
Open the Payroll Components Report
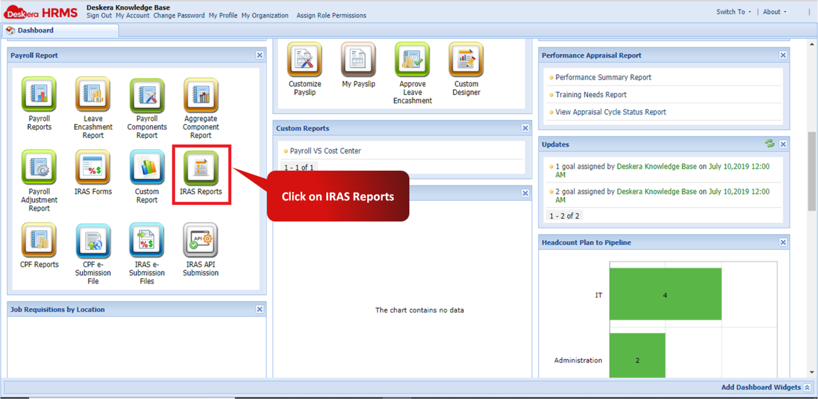(x=147, y=95)
